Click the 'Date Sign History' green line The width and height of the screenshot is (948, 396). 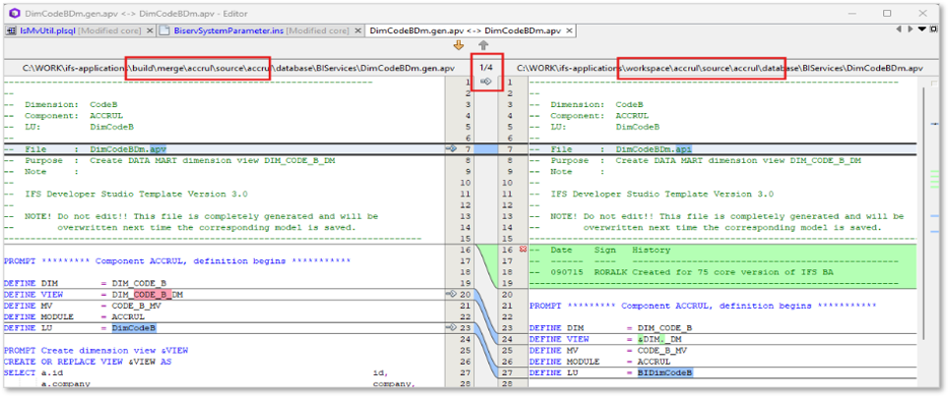click(600, 250)
